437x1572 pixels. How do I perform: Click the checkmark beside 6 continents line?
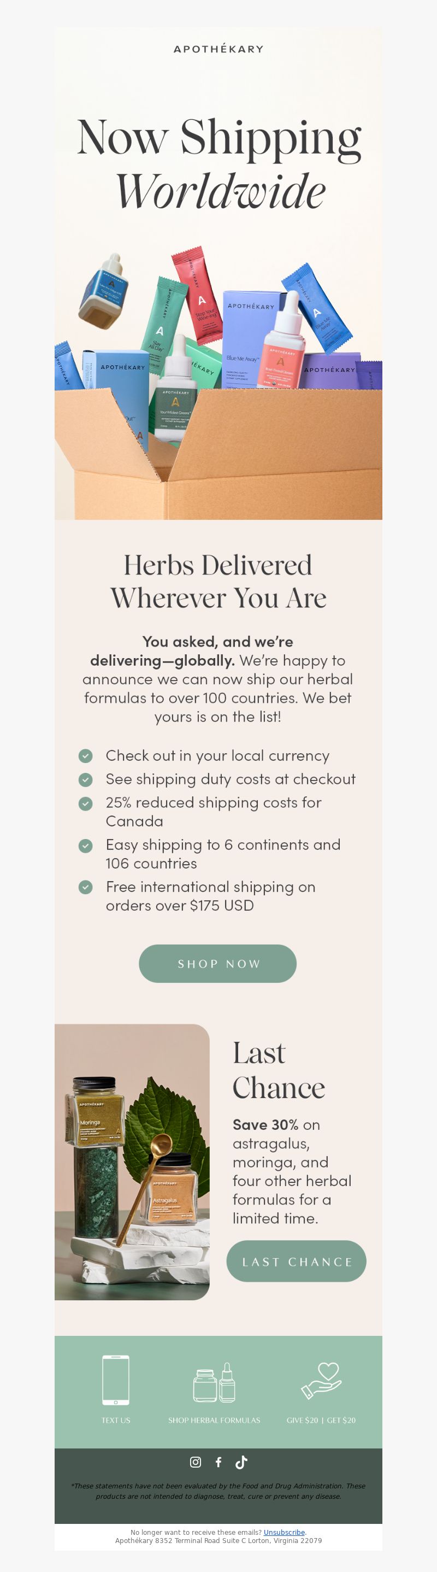click(86, 845)
